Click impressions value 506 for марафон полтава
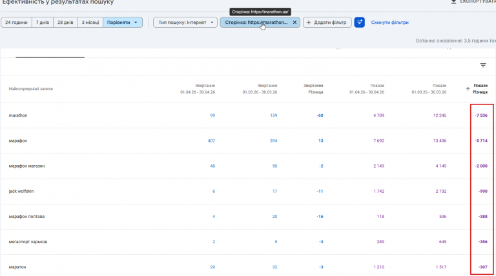Screen dimensions: 496x276 point(443,217)
